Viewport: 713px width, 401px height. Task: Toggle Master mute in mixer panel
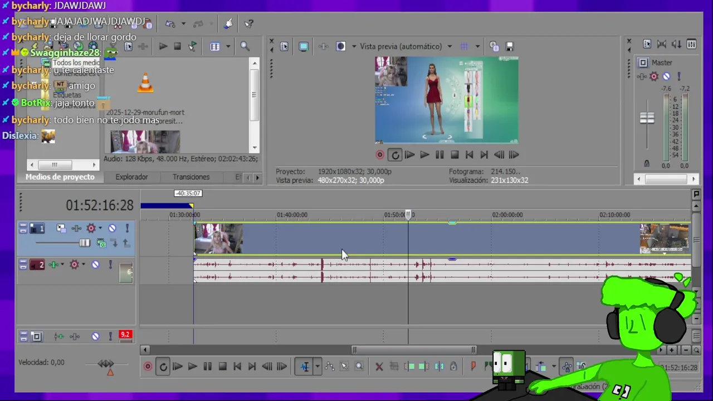[666, 76]
